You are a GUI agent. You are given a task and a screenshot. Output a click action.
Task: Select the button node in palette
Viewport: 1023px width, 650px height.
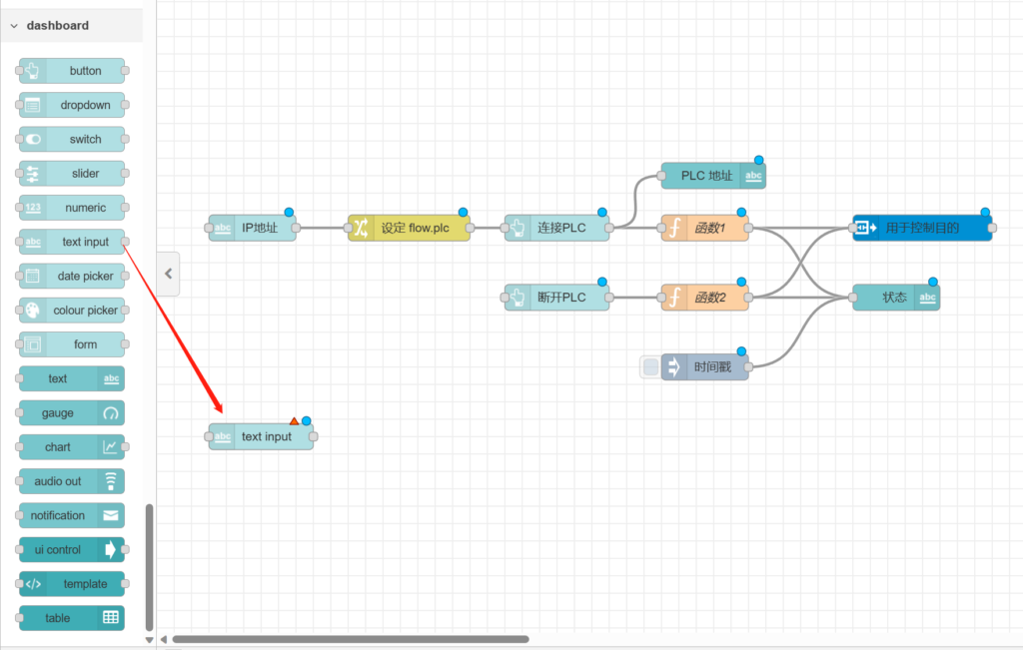coord(72,71)
